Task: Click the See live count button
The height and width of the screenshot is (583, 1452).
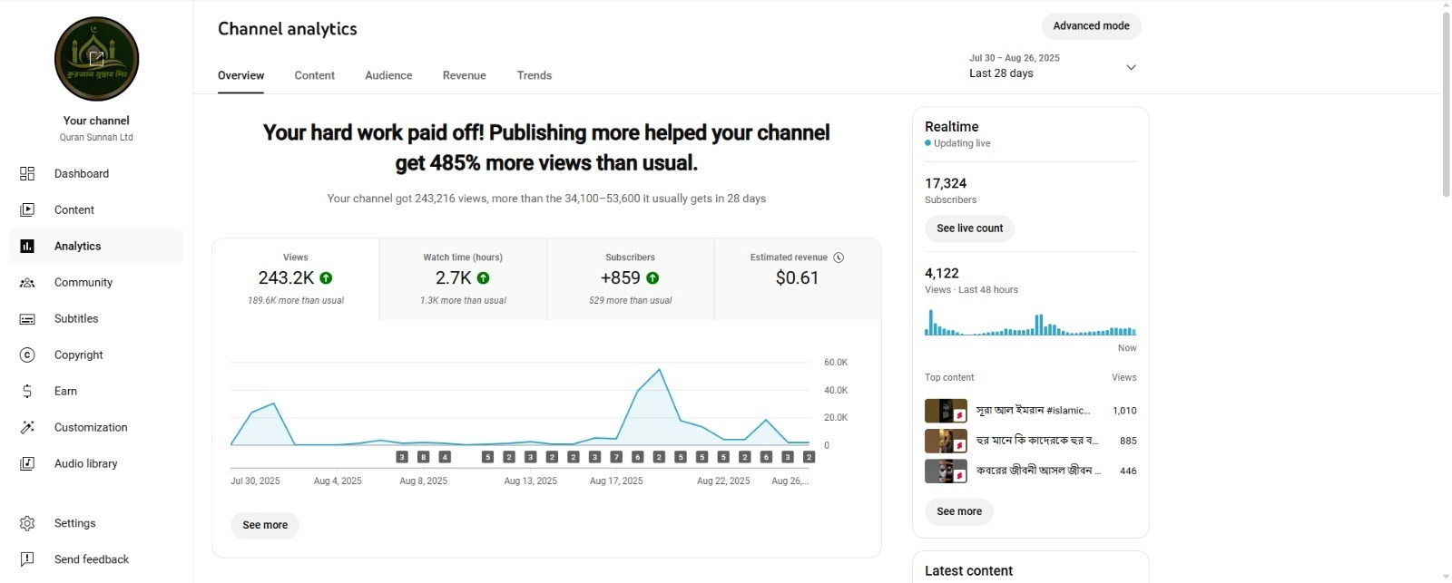Action: click(x=969, y=228)
